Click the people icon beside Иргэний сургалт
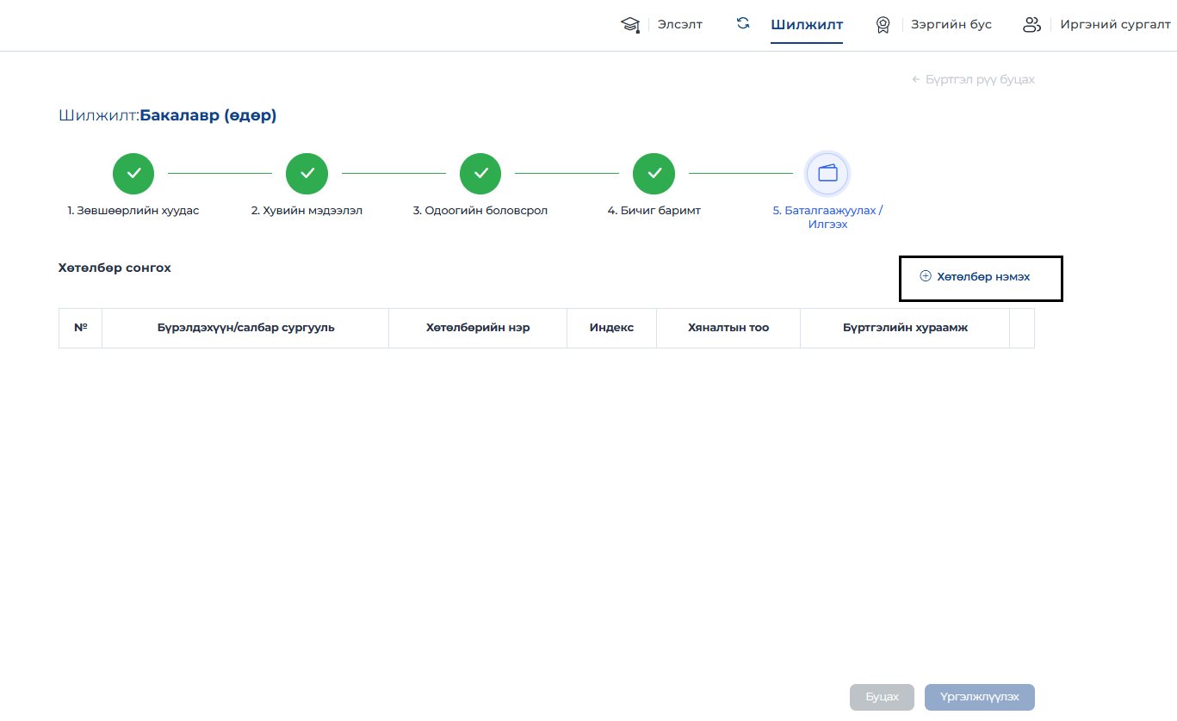The image size is (1177, 721). [1031, 25]
